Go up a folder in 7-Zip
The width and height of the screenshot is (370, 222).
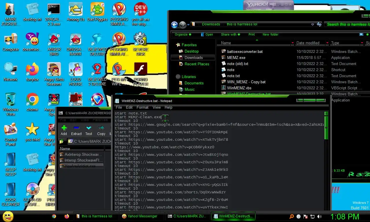62,142
